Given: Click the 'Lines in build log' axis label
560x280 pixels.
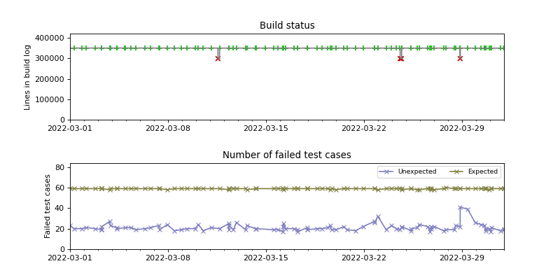Looking at the screenshot, I should (28, 77).
